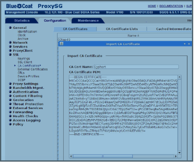
Task: Open the HOME link
Action: click(152, 6)
